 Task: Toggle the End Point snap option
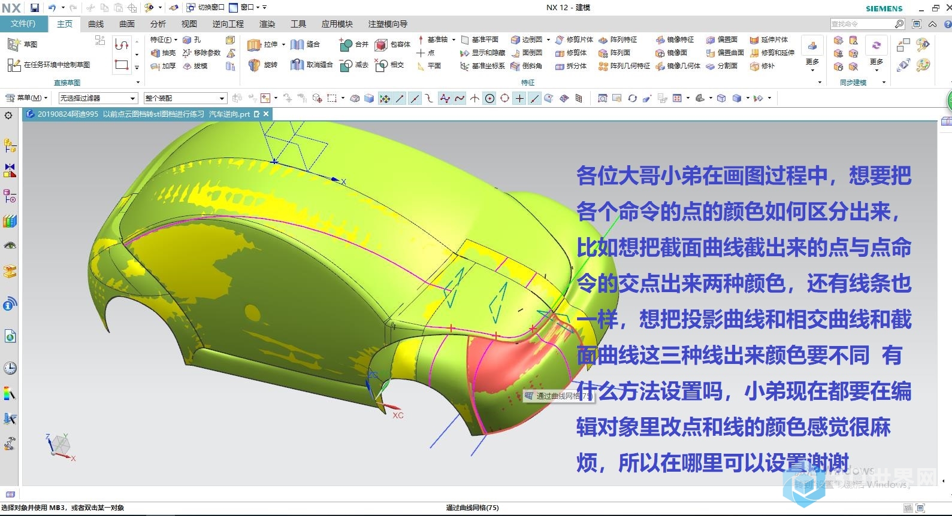coord(400,98)
